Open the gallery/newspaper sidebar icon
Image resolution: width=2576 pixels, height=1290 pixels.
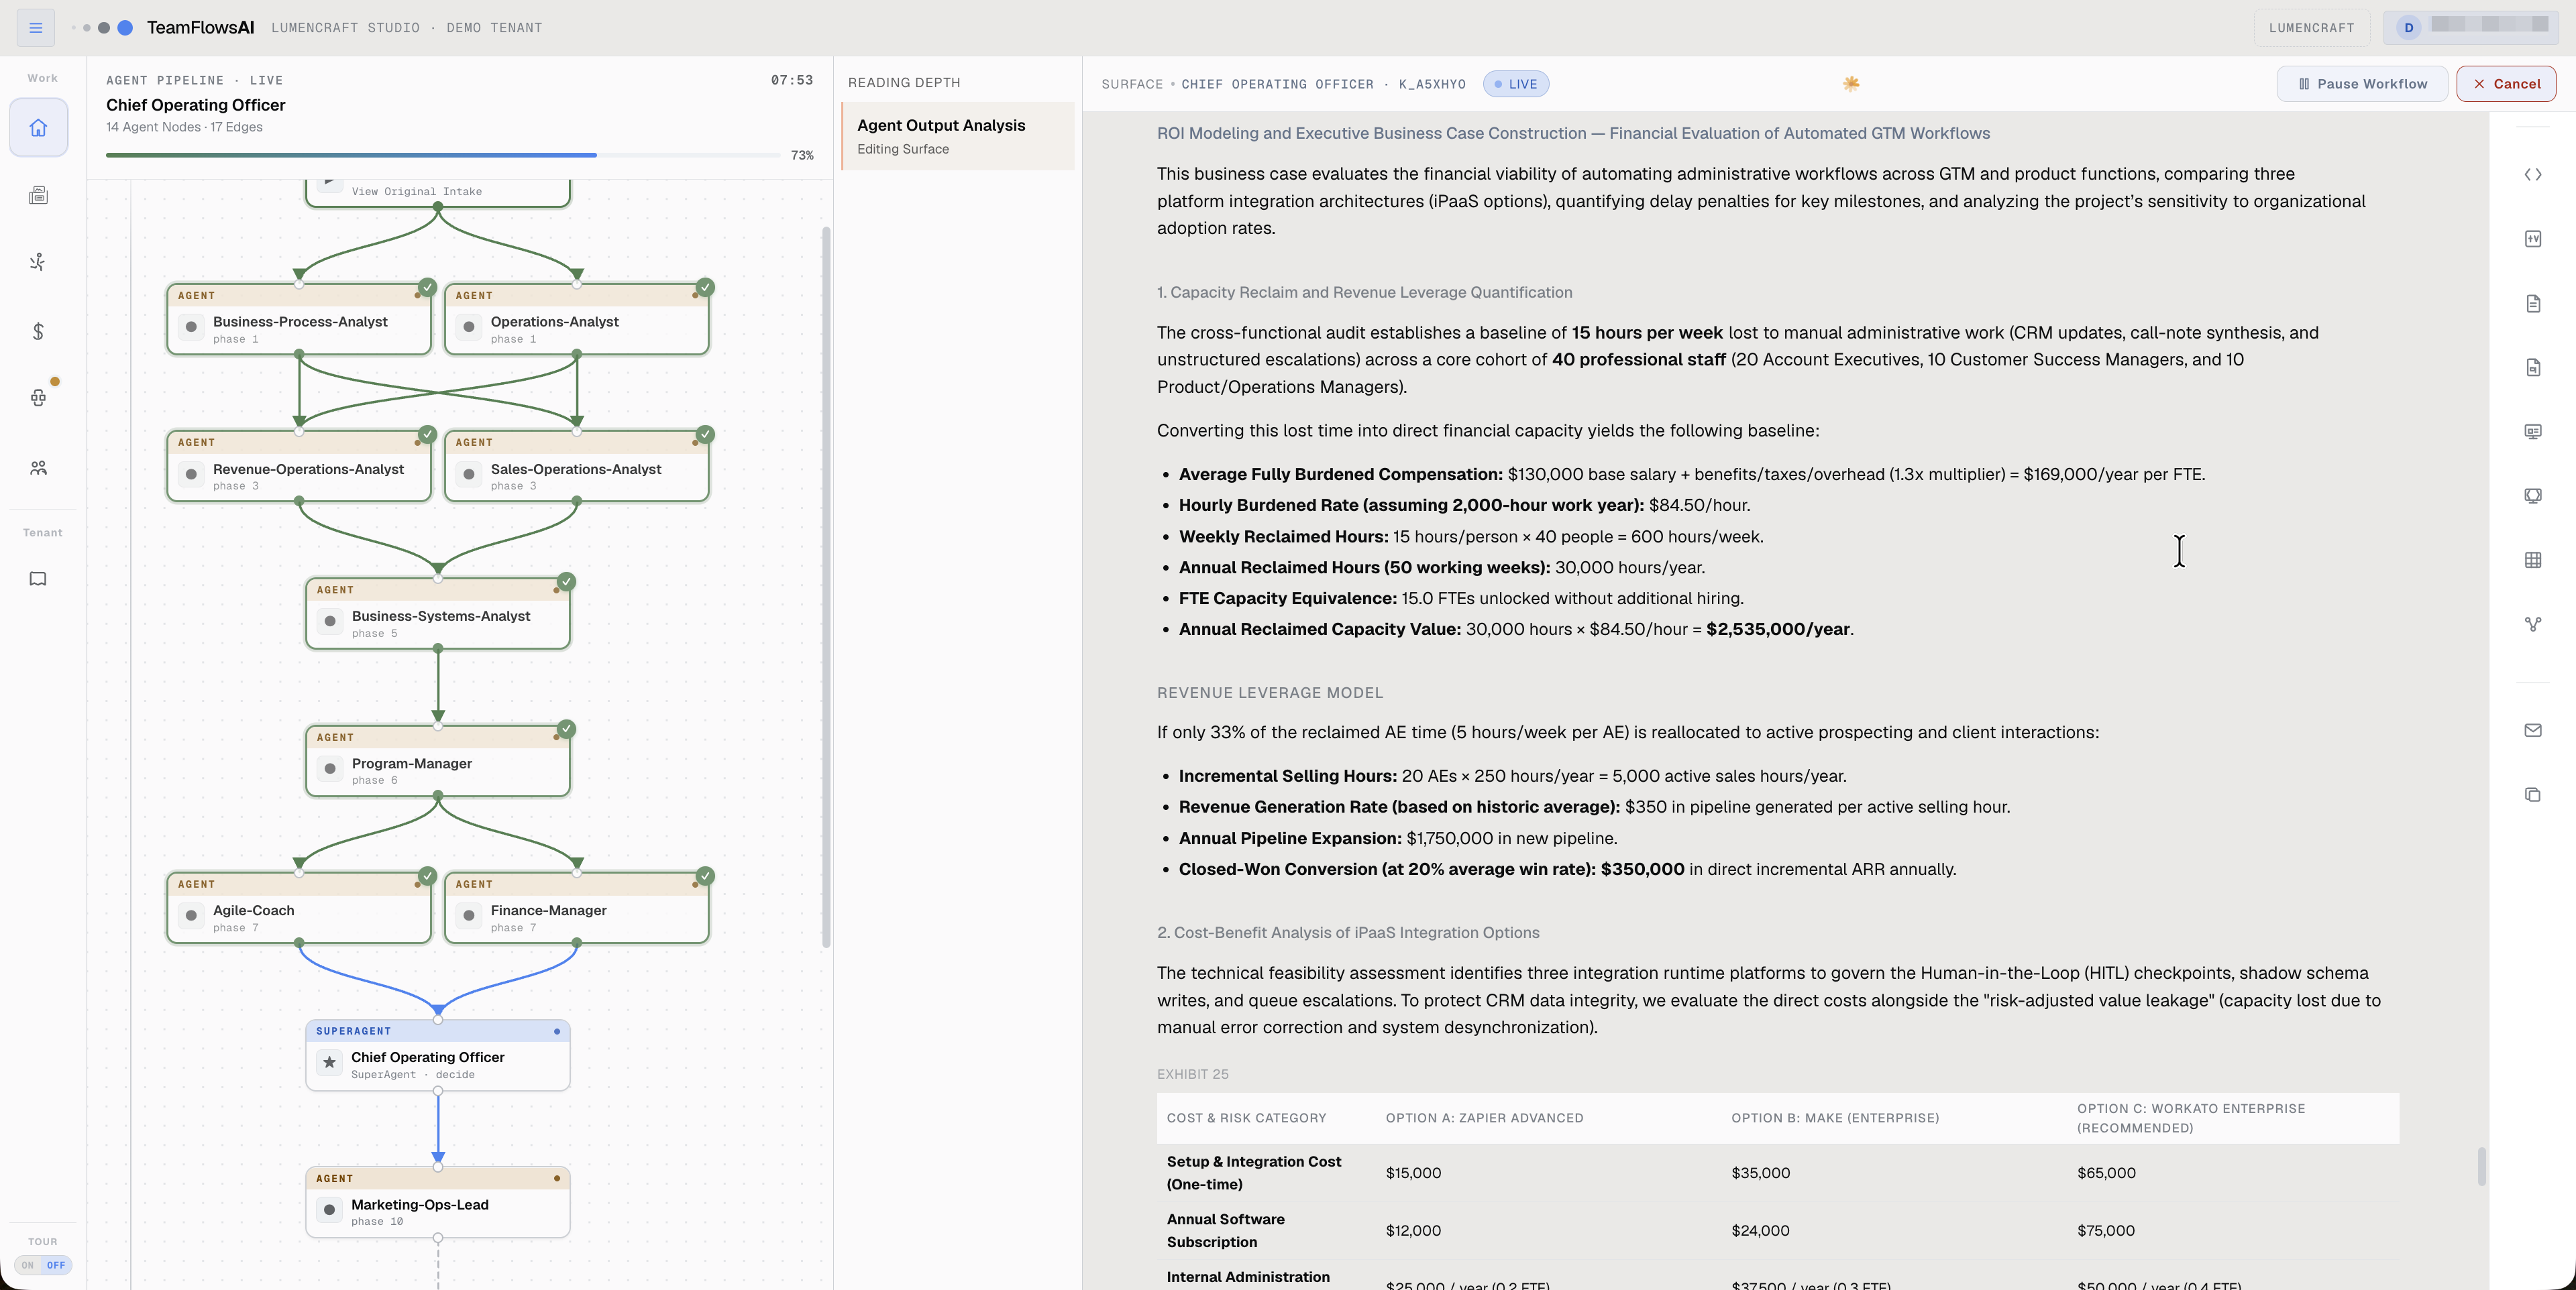coord(38,195)
